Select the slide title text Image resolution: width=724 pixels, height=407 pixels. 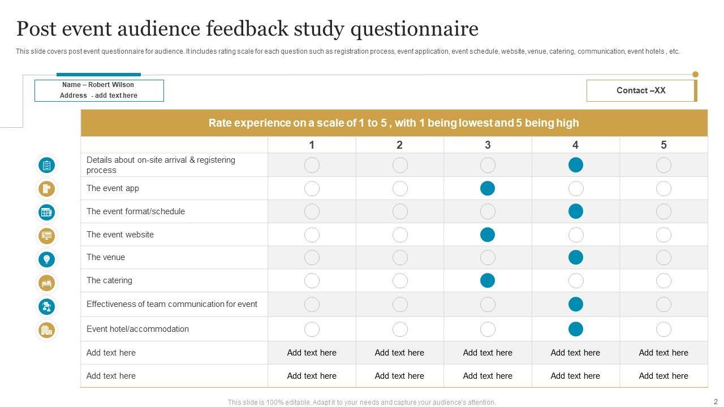tap(247, 28)
